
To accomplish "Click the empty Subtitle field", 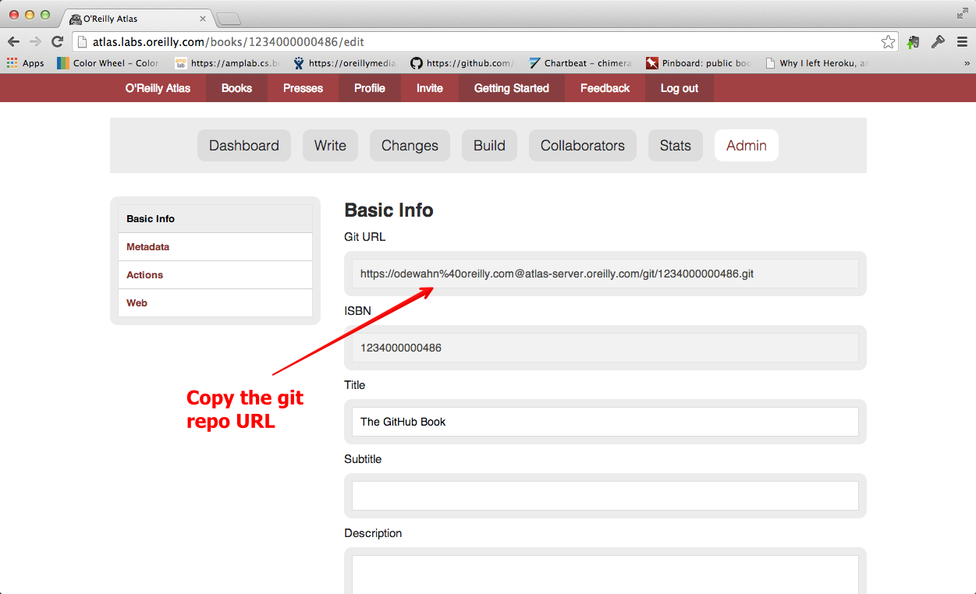I will point(605,496).
